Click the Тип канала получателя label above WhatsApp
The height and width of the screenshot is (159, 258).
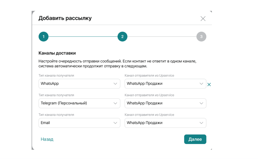click(56, 76)
